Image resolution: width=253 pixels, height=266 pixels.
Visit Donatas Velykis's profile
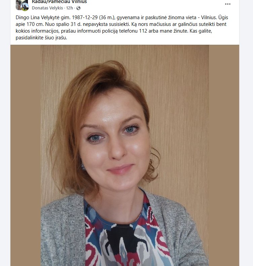(x=47, y=8)
